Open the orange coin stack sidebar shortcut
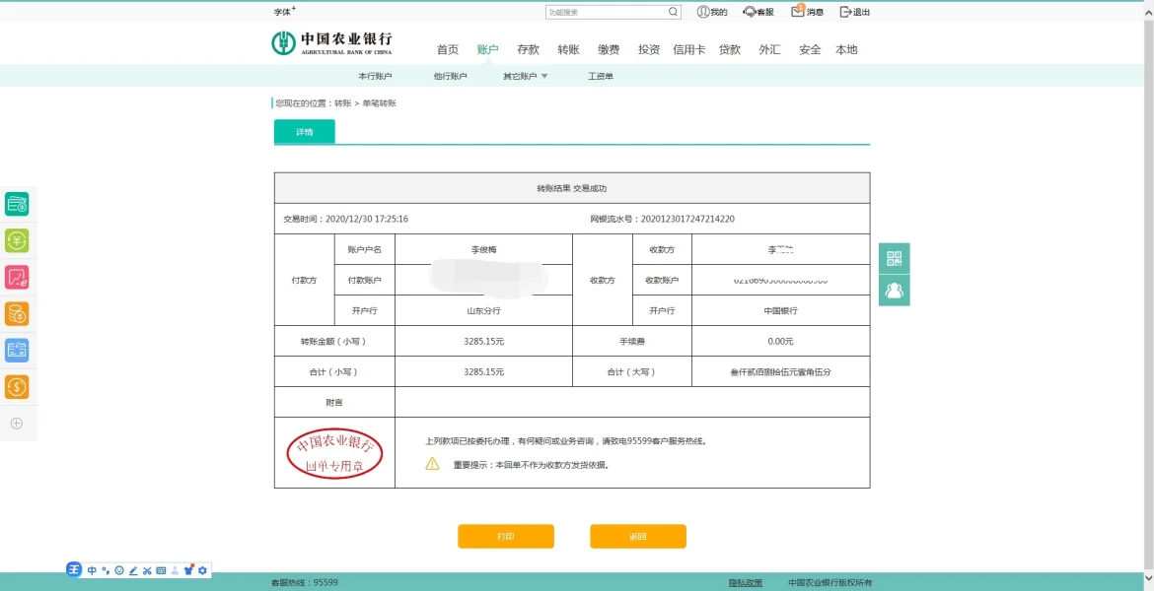 17,314
